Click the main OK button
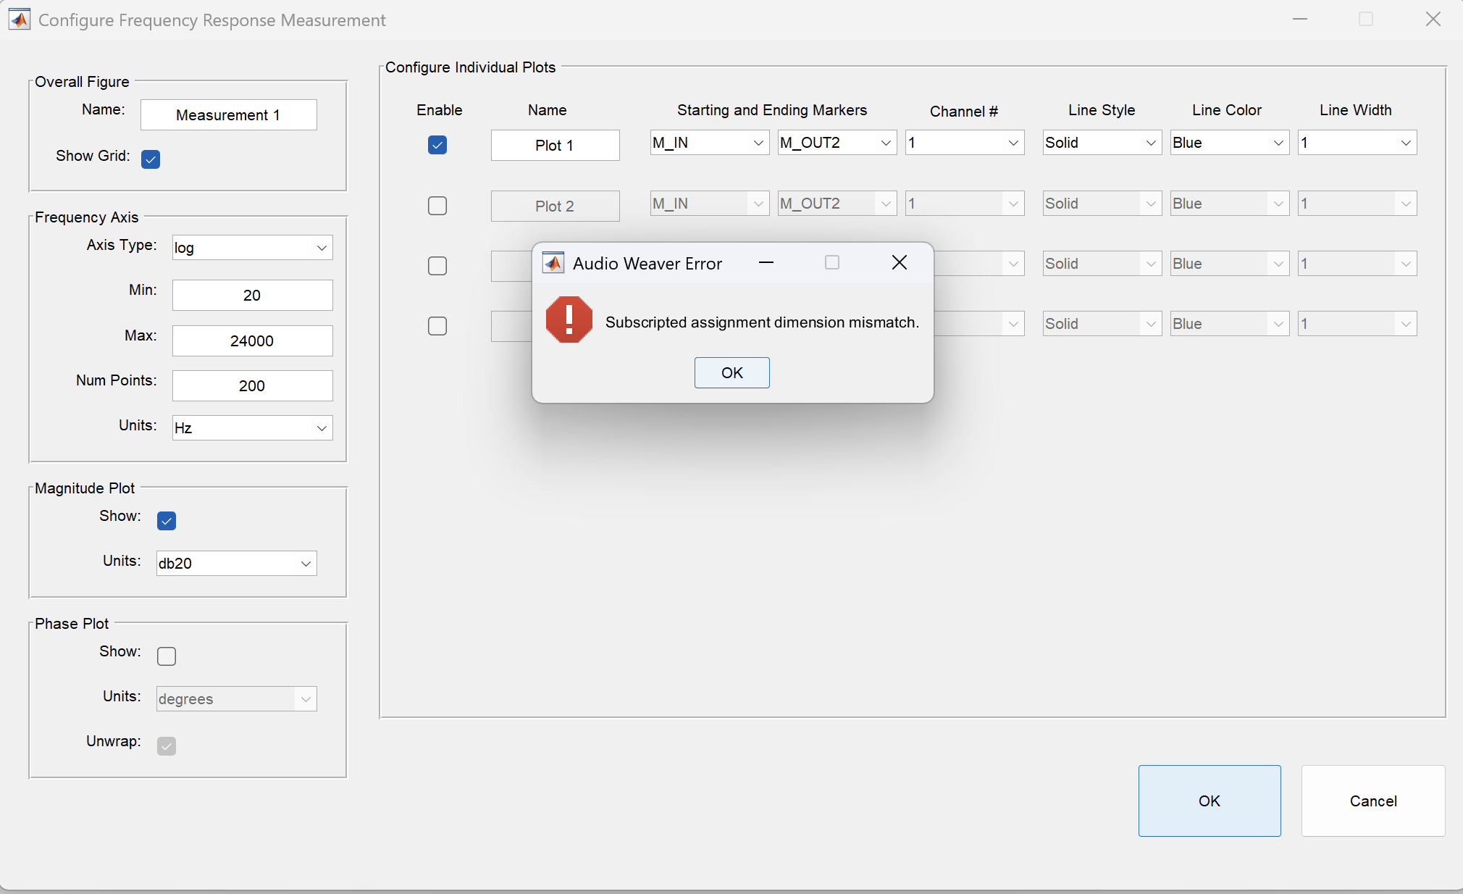This screenshot has width=1463, height=894. coord(1209,801)
